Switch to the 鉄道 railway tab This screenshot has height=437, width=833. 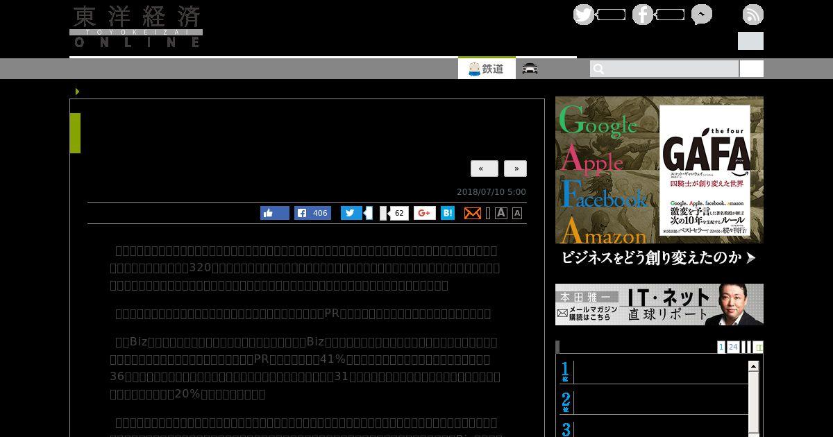(487, 69)
